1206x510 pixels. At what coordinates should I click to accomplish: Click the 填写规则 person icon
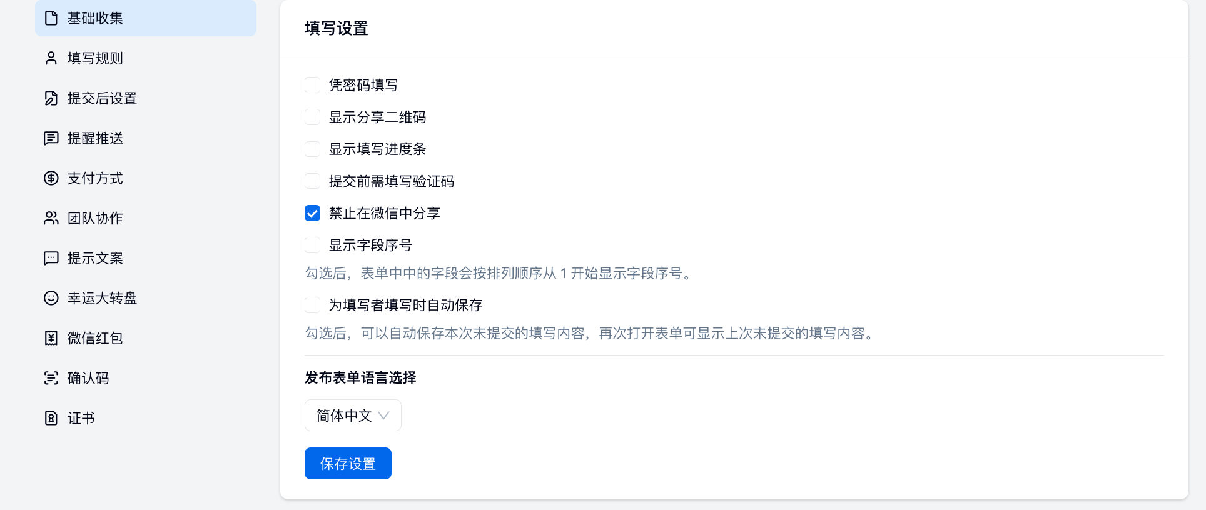51,58
